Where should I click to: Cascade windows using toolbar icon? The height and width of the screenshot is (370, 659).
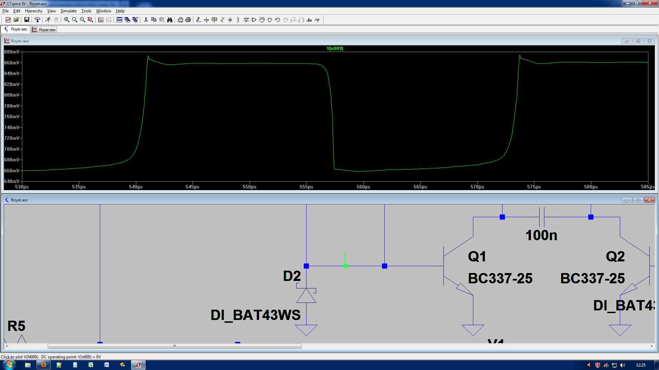point(127,20)
